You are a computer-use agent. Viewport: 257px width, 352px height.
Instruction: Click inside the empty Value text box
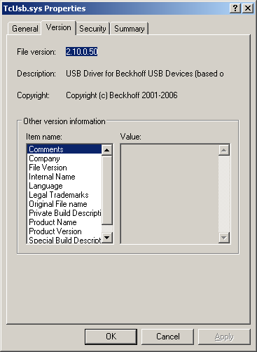[169, 194]
